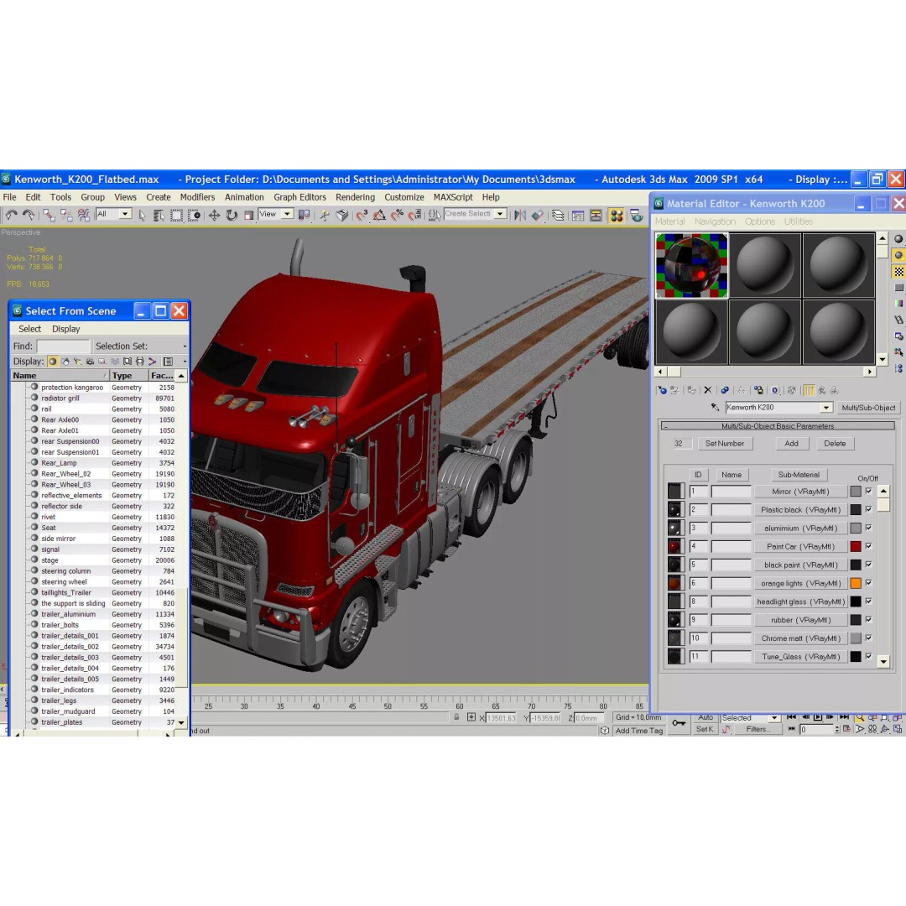This screenshot has height=906, width=906.
Task: Open Curve Editor toolbar icon
Action: (x=578, y=216)
